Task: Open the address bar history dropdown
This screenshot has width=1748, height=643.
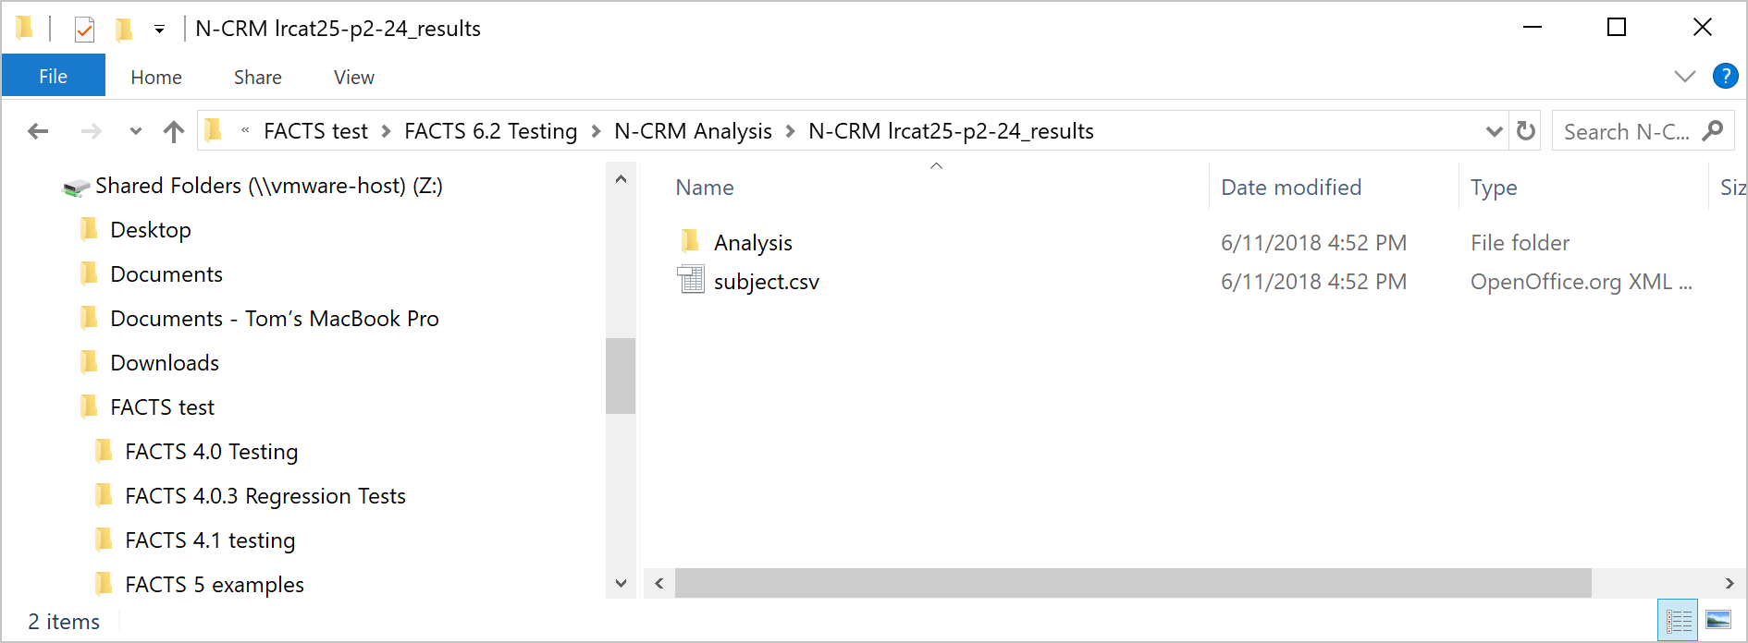Action: click(1494, 131)
